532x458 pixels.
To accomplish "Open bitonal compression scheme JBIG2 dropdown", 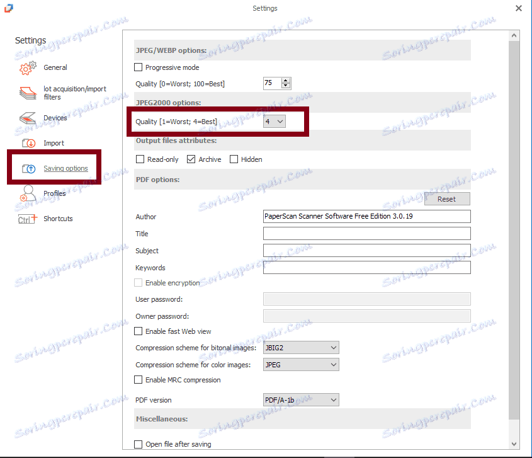I will (301, 348).
